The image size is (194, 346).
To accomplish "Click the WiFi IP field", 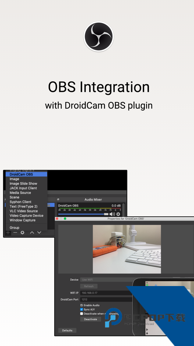I will (x=107, y=293).
